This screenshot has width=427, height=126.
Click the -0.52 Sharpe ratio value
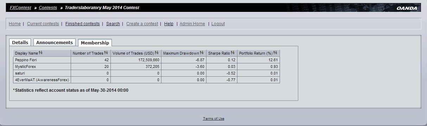coord(231,73)
